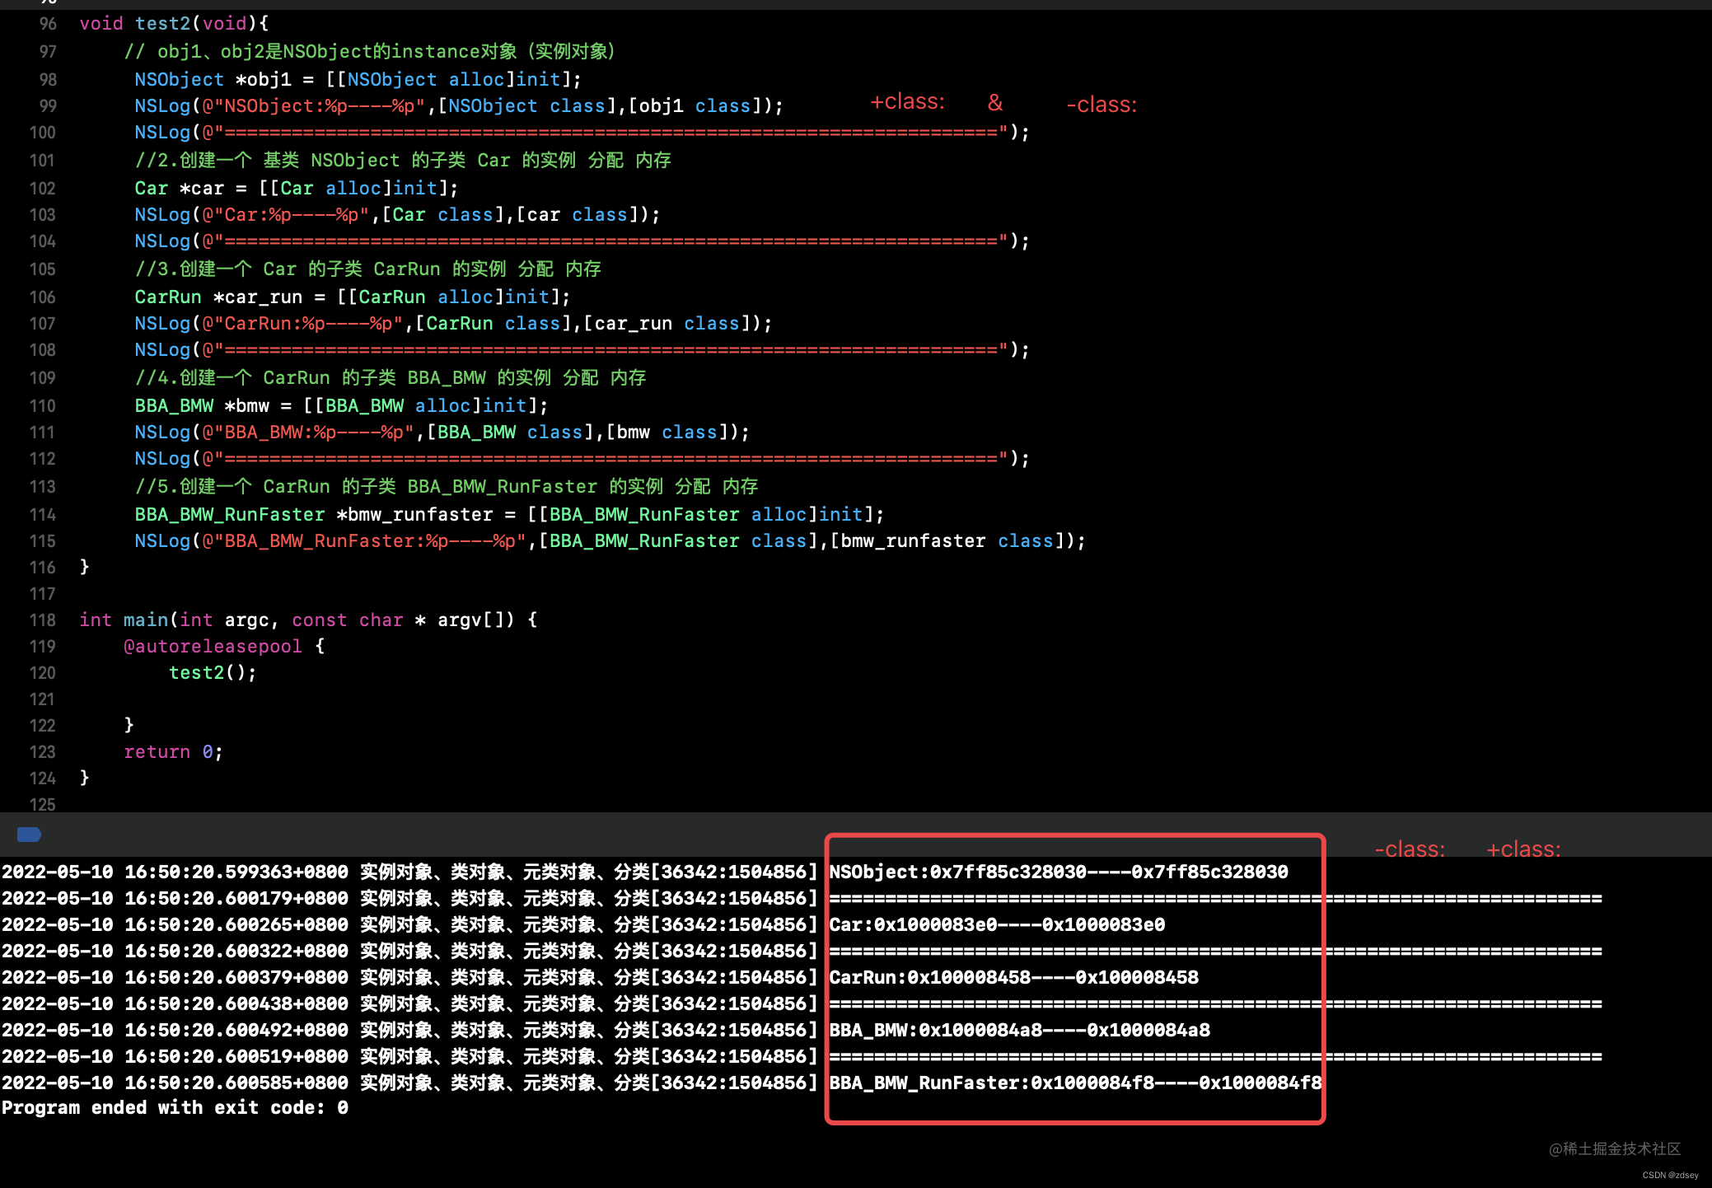Click the NSObject address console output line
The width and height of the screenshot is (1712, 1188).
[x=1058, y=872]
